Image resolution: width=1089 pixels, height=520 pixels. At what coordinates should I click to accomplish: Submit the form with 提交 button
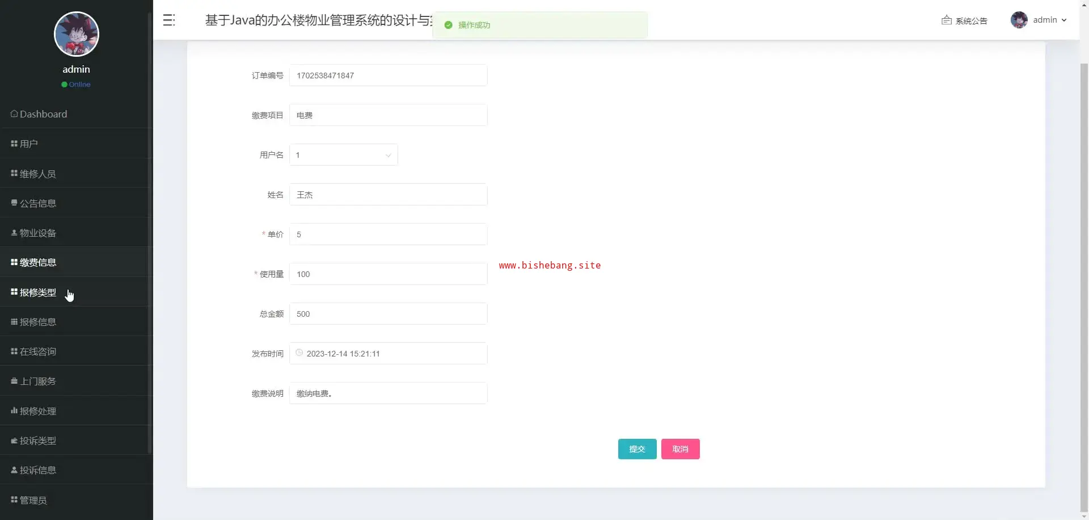(x=638, y=449)
